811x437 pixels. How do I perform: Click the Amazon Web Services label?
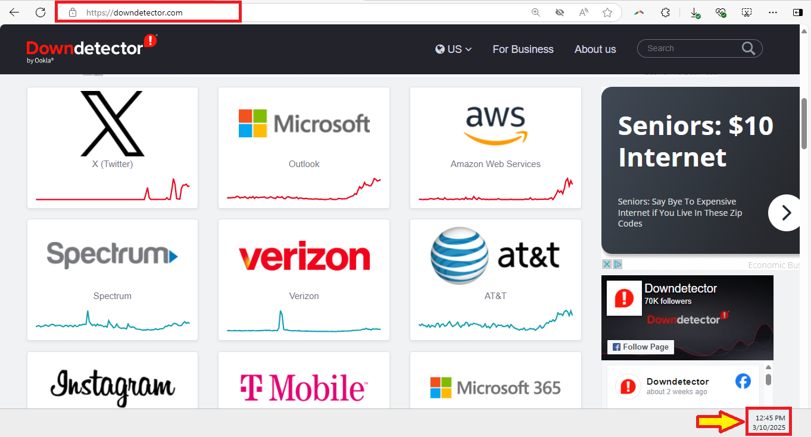tap(495, 164)
